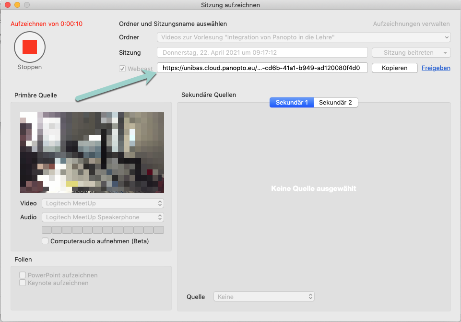Screen dimensions: 461x322
Task: Expand the Audio source dropdown
Action: pos(103,217)
